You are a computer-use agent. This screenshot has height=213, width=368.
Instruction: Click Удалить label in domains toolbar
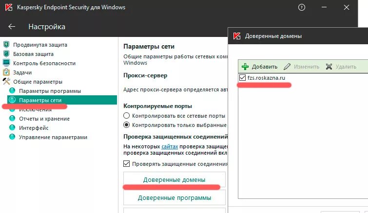(x=346, y=67)
